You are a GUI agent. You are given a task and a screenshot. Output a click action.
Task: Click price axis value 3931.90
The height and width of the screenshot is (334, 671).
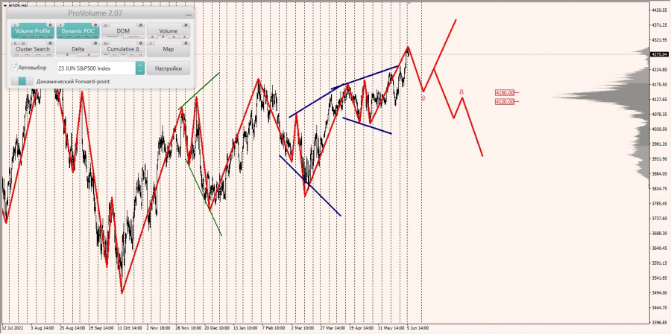click(x=659, y=159)
